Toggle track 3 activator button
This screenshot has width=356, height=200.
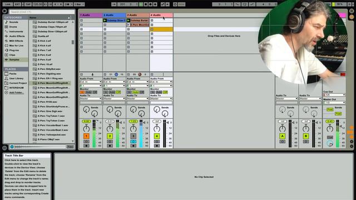pyautogui.click(x=133, y=136)
